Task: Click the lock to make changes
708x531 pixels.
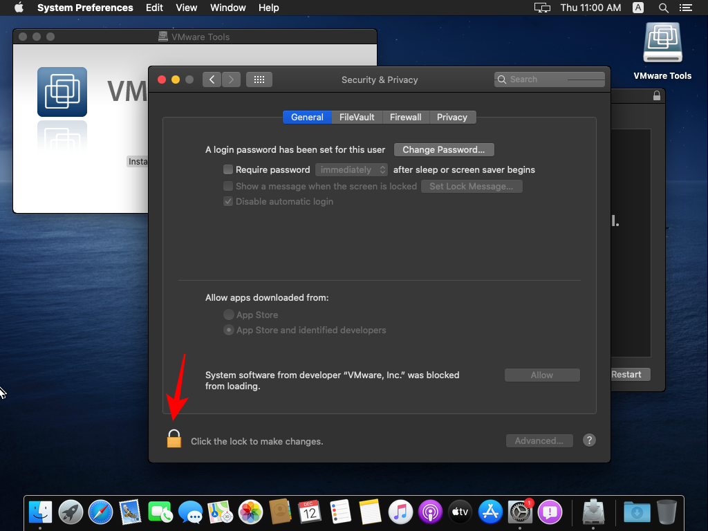Action: click(174, 438)
